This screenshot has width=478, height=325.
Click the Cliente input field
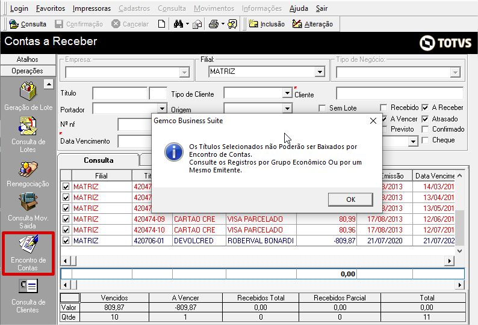point(400,94)
